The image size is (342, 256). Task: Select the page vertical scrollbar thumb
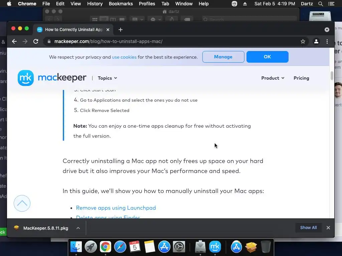[332, 76]
